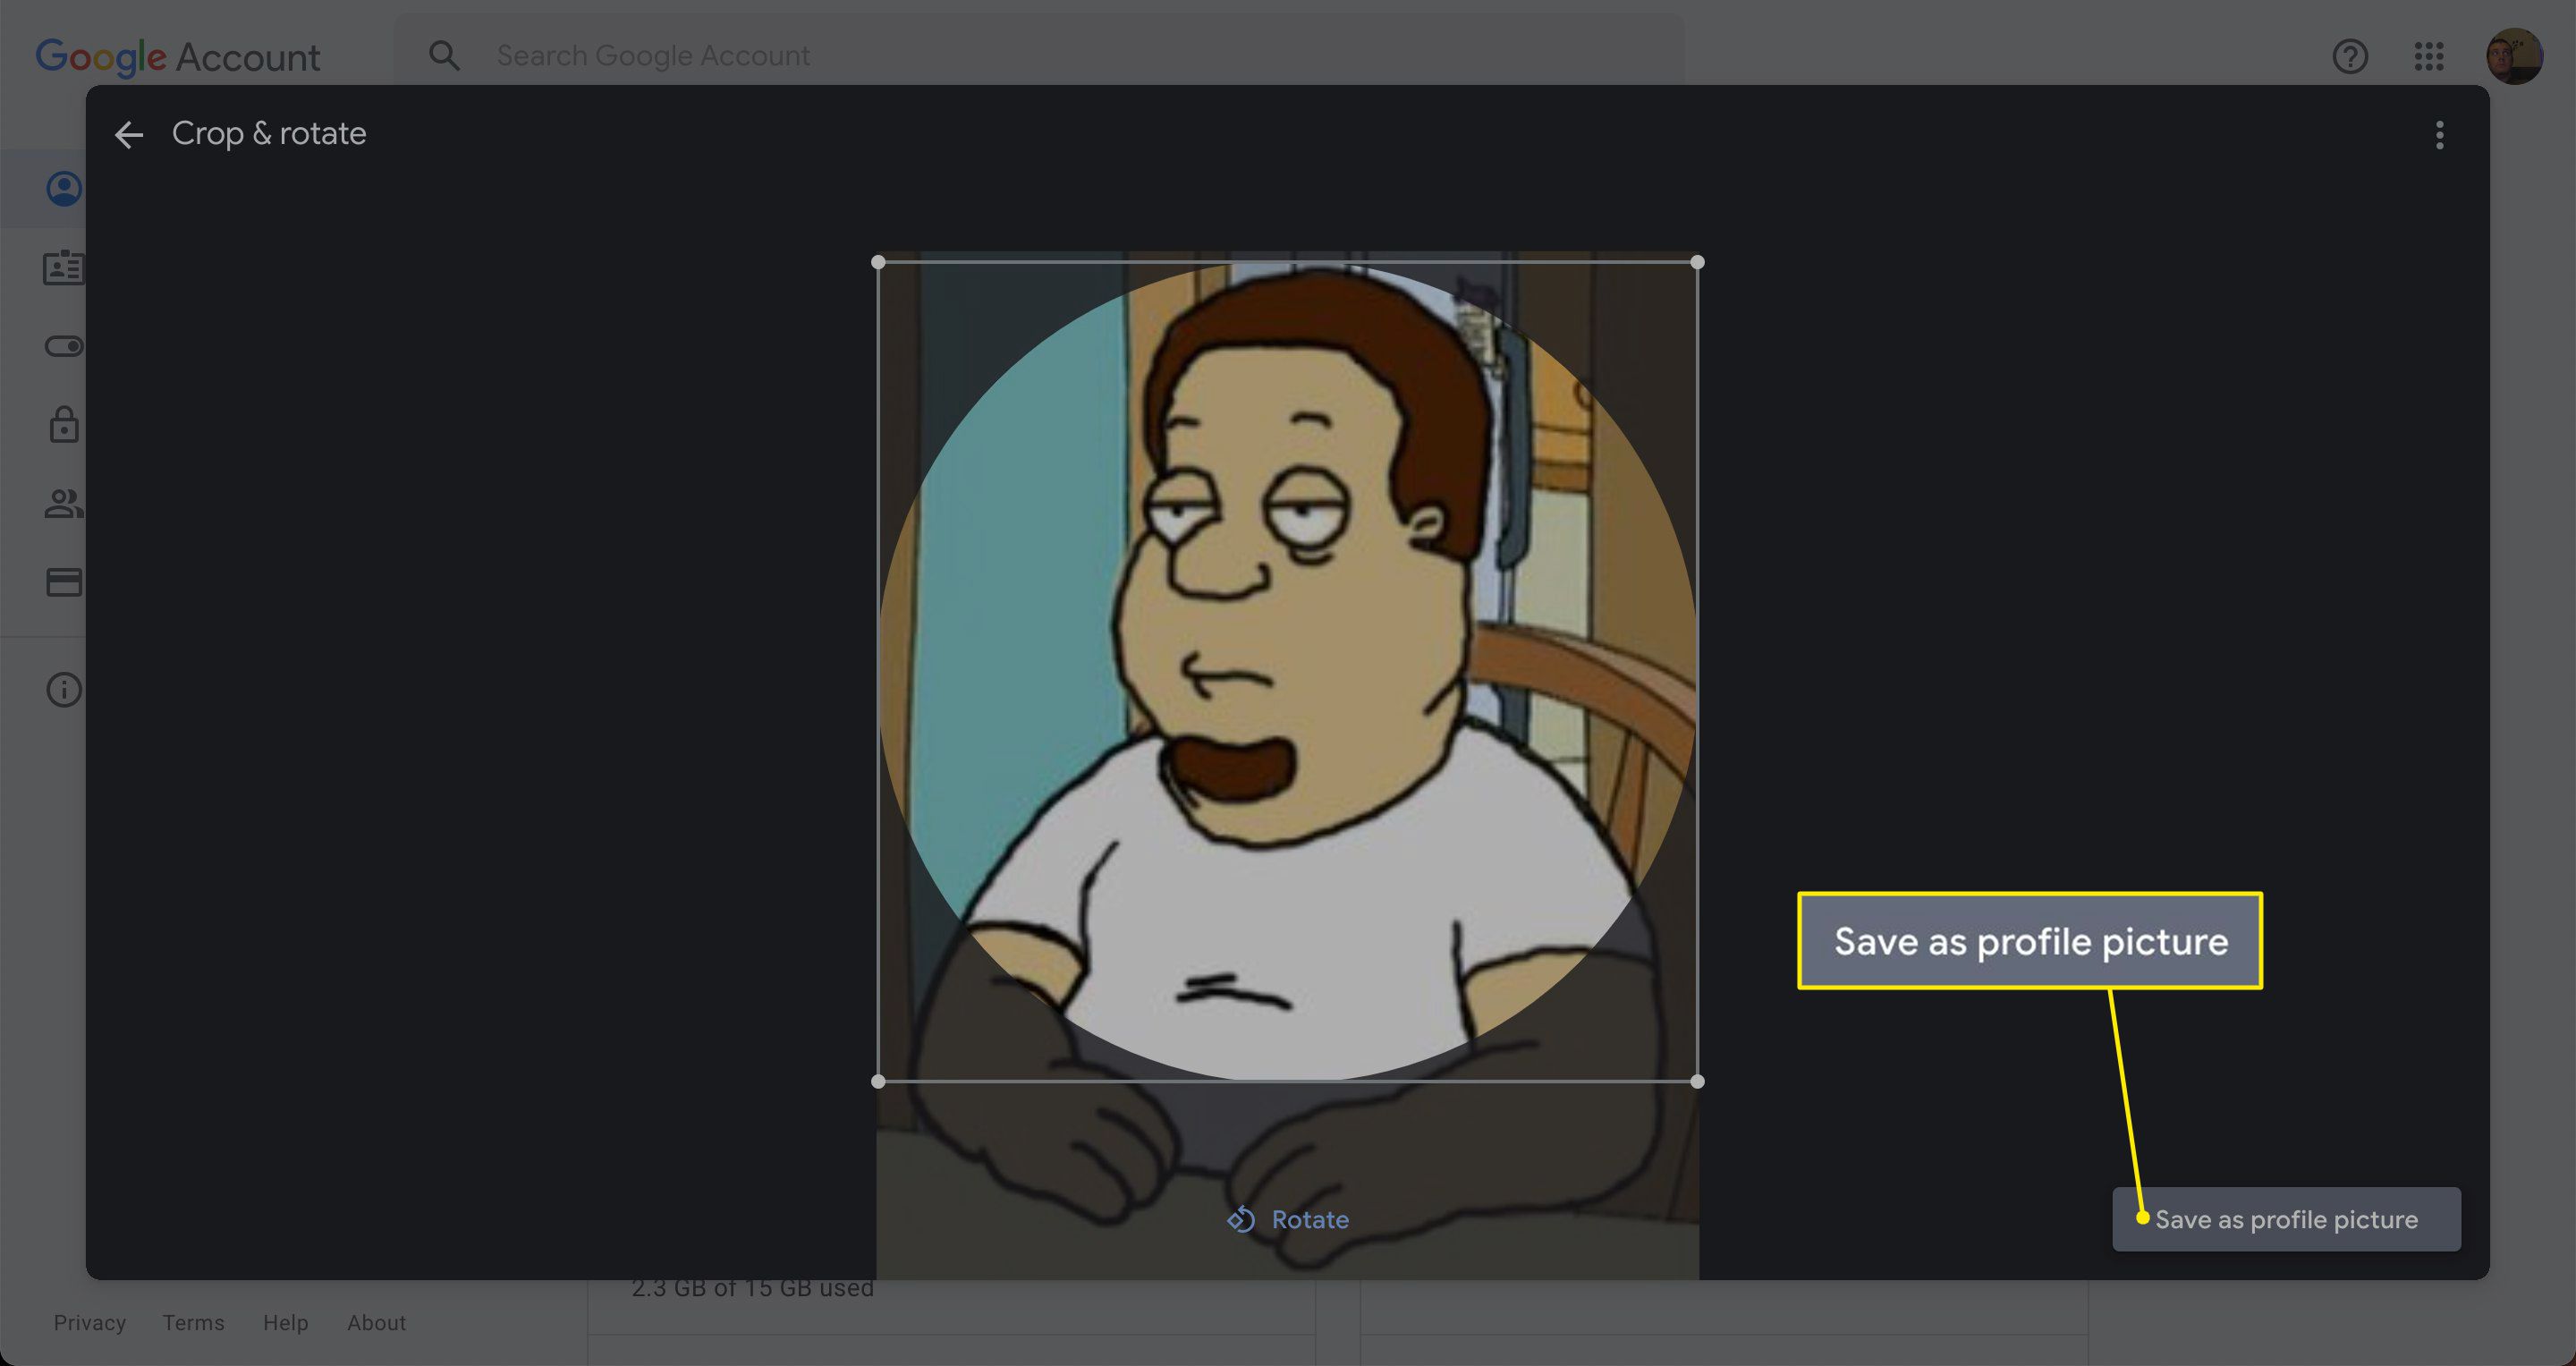The height and width of the screenshot is (1366, 2576).
Task: Click the profile avatar icon top right
Action: tap(2514, 55)
